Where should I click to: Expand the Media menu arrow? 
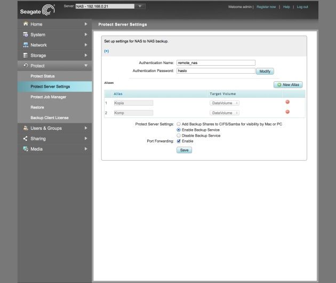86,149
